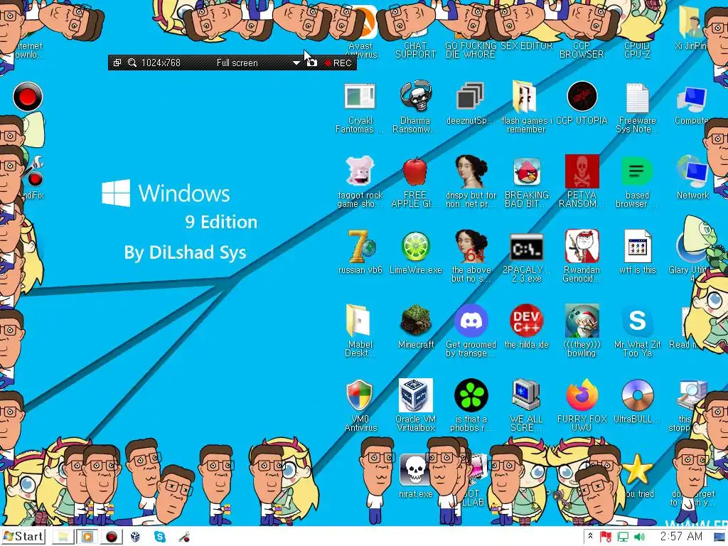Take a screenshot with the camera icon
The width and height of the screenshot is (728, 546).
pos(312,63)
